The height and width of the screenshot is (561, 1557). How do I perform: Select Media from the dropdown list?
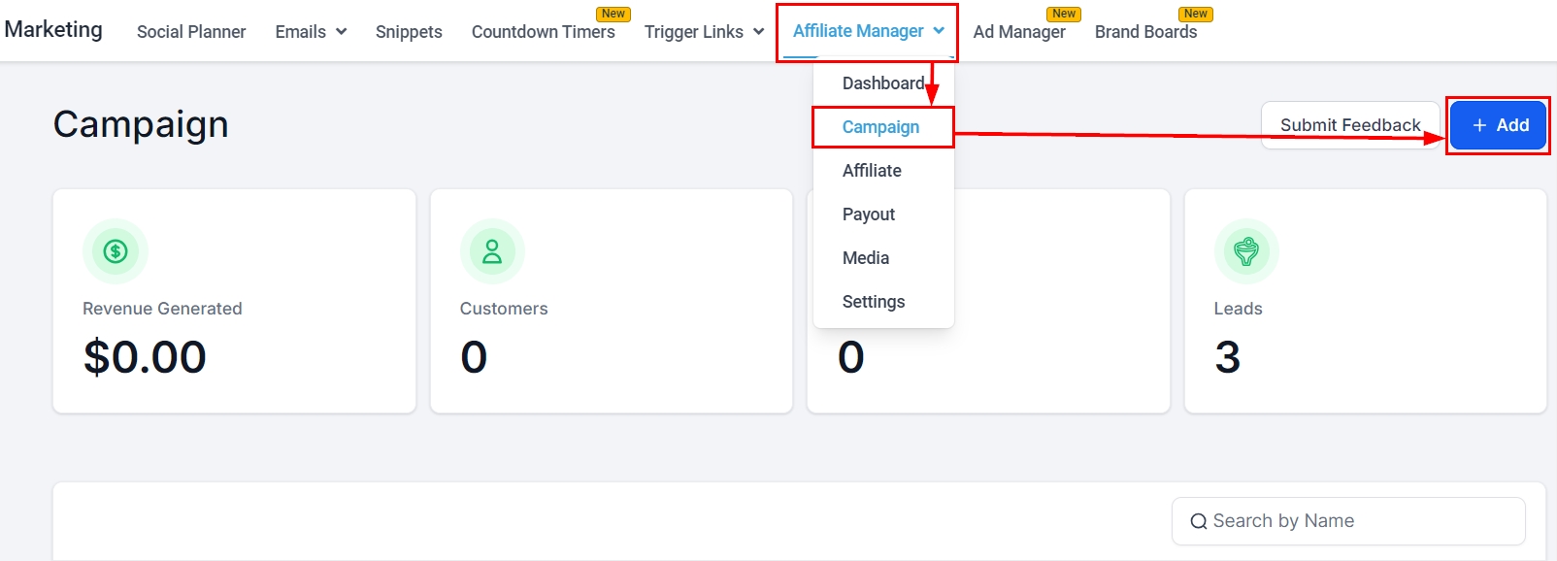click(x=866, y=258)
